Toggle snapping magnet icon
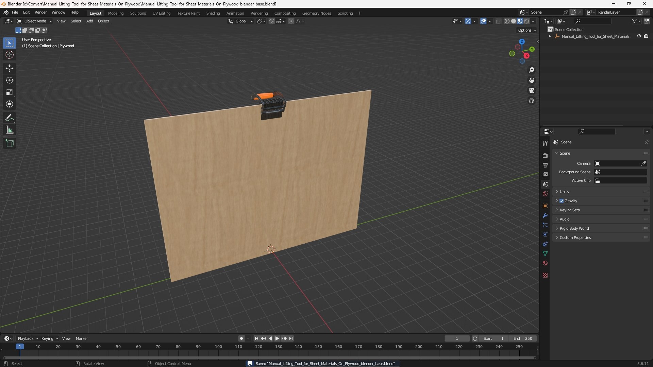Screen dimensions: 653x367 click(272, 21)
